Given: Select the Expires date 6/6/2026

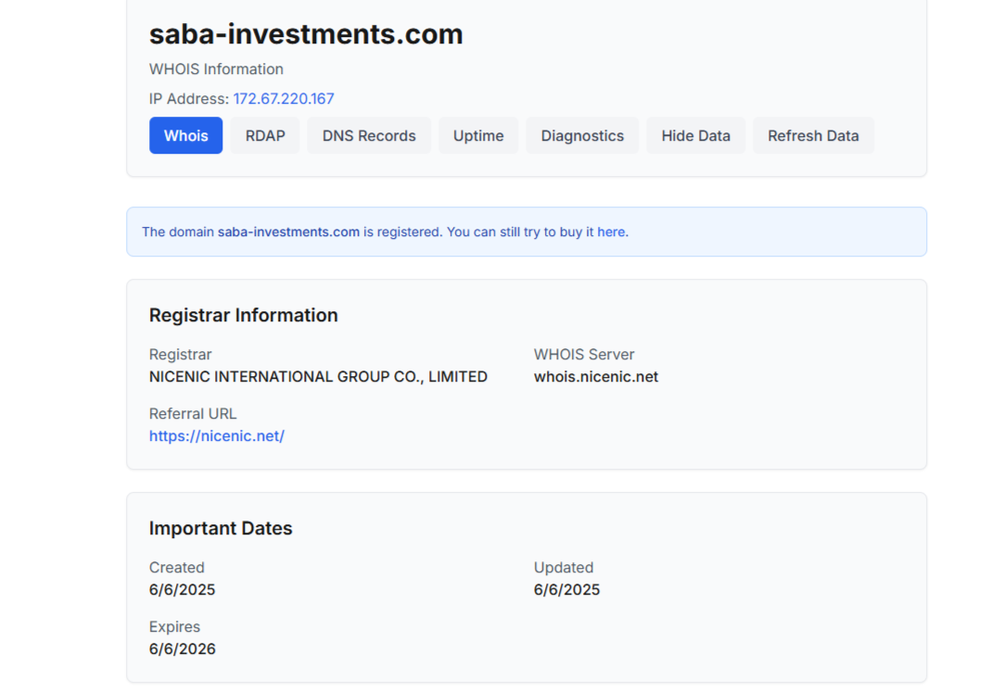Looking at the screenshot, I should click(183, 649).
